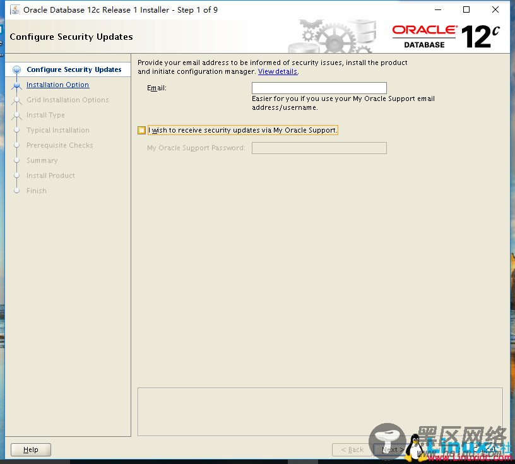Select Configure Security Updates in the step list
Viewport: 515px width, 464px height.
click(x=74, y=69)
